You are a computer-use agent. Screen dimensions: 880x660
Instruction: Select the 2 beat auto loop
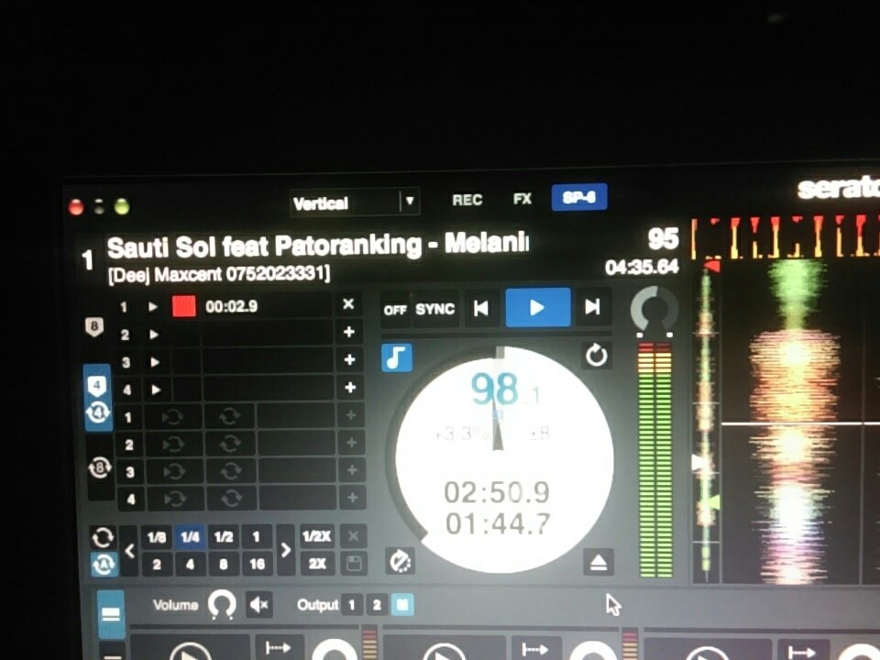click(x=157, y=564)
